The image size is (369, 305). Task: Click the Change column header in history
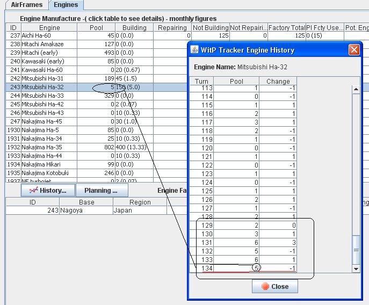278,81
